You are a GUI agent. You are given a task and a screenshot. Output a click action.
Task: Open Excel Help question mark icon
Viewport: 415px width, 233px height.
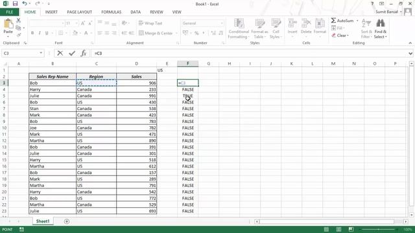click(372, 4)
